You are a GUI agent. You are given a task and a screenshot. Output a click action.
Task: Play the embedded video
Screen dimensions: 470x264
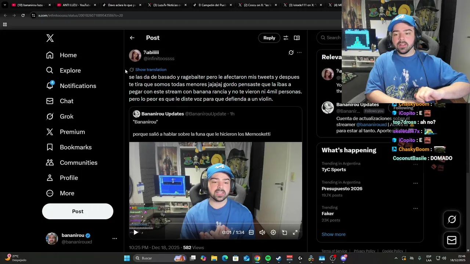click(136, 232)
